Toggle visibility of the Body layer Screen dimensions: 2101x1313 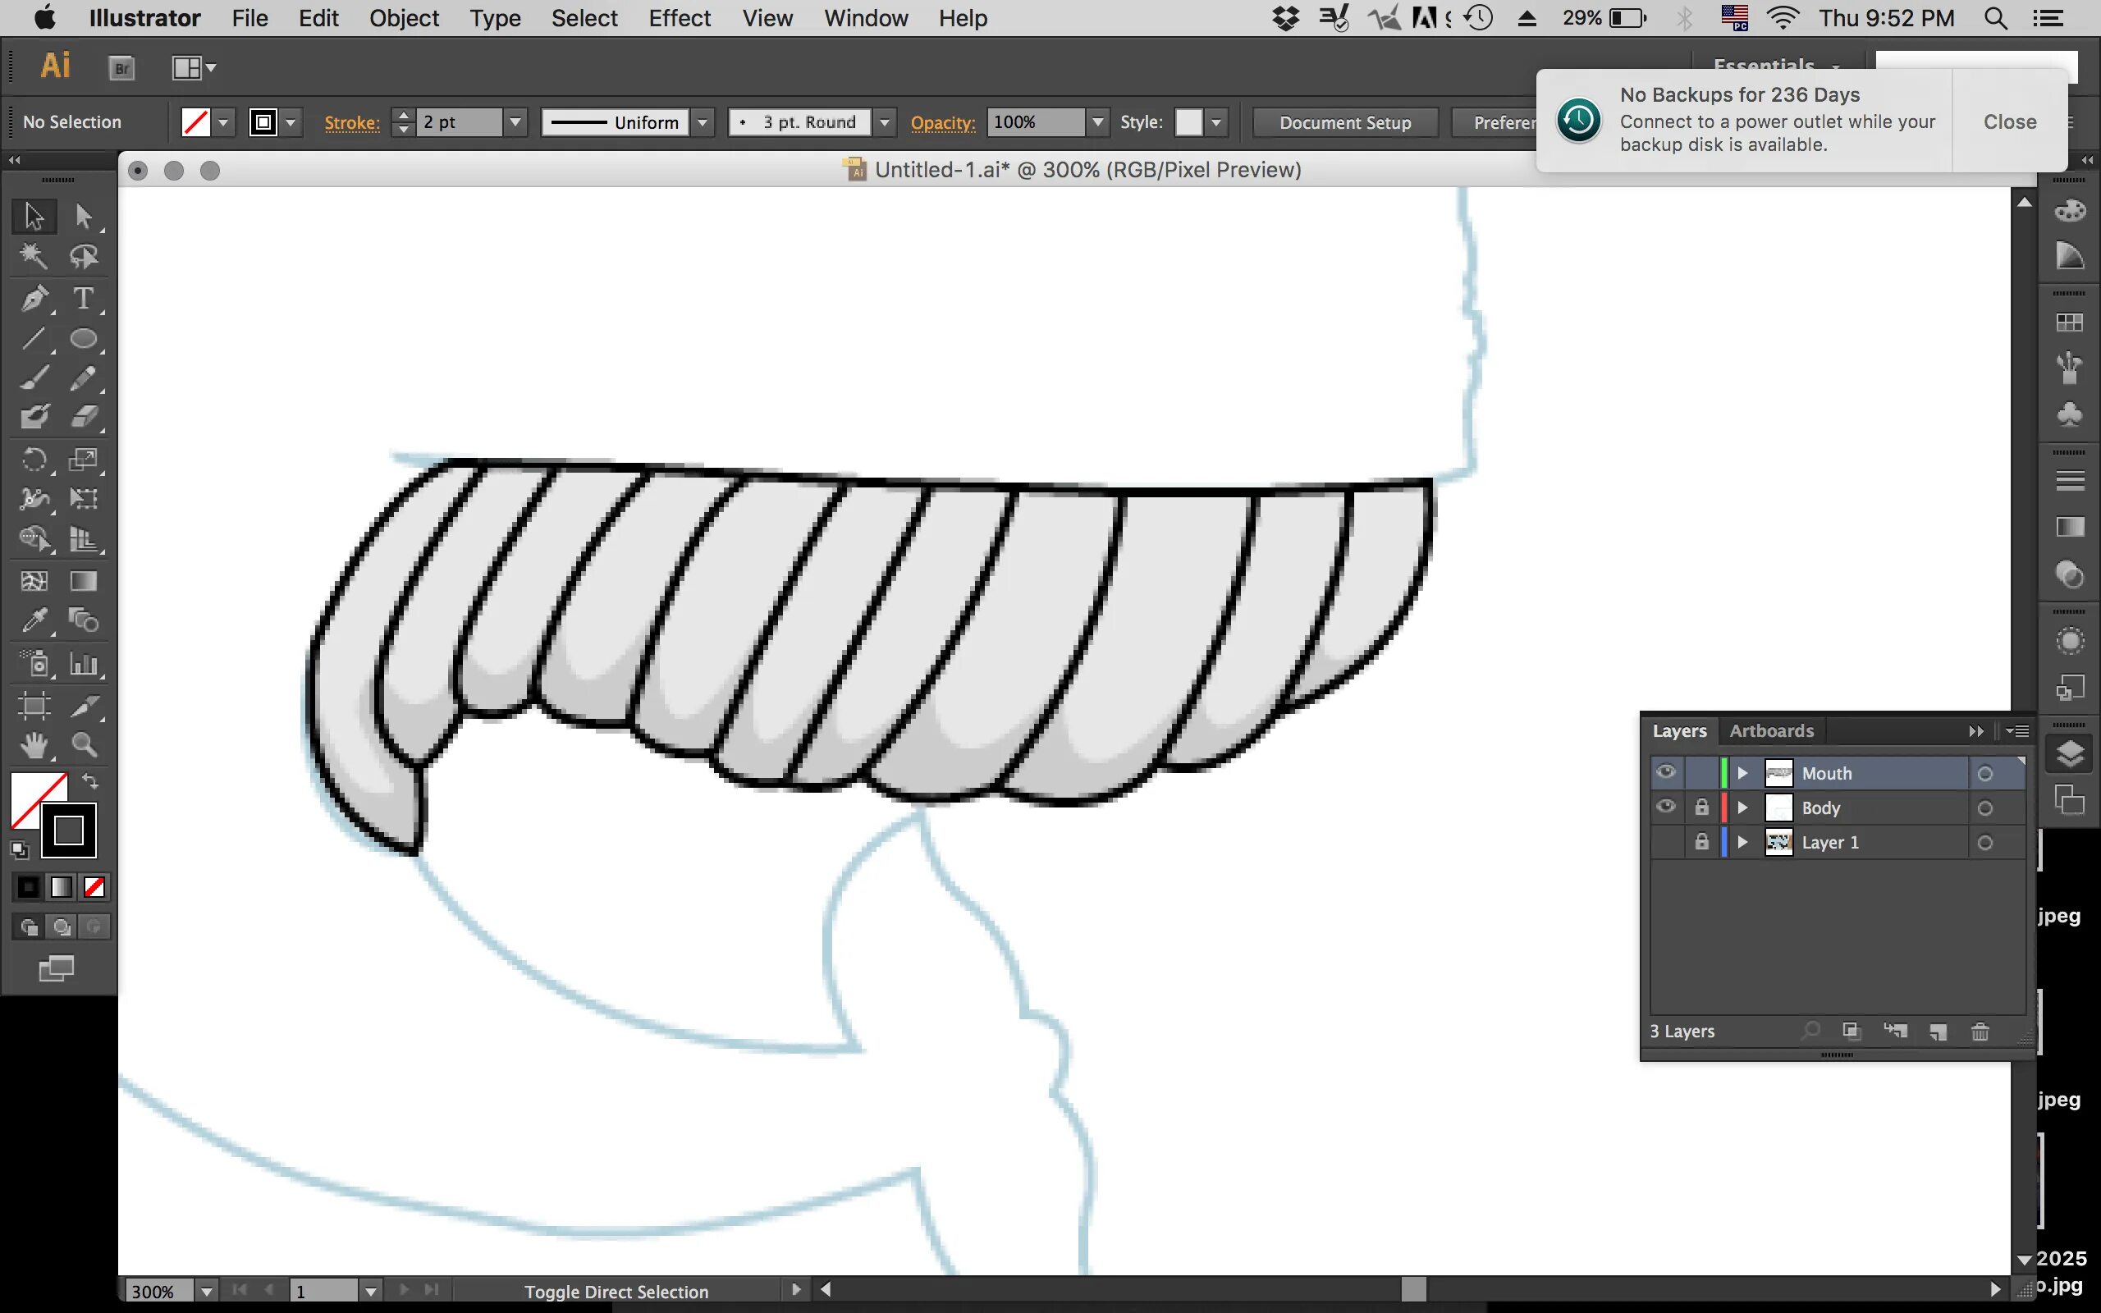coord(1665,807)
